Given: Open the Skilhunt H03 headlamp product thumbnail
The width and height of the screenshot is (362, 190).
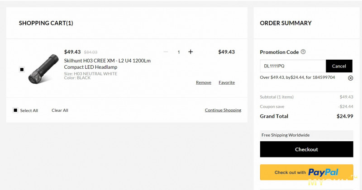Looking at the screenshot, I should click(x=43, y=69).
